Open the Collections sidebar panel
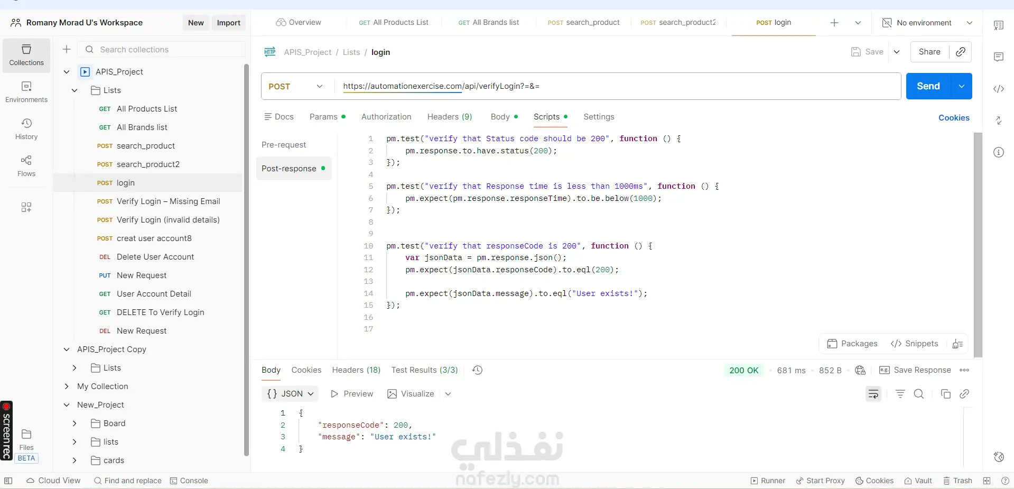Image resolution: width=1014 pixels, height=489 pixels. pos(26,55)
